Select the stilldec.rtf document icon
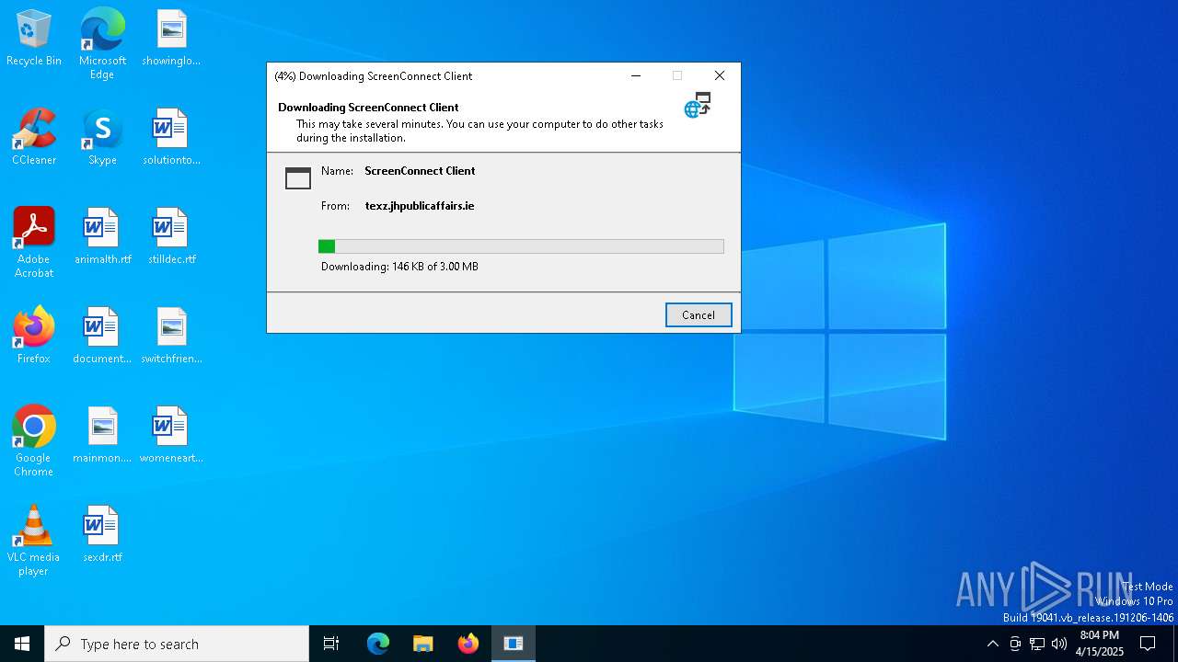1178x662 pixels. [171, 237]
